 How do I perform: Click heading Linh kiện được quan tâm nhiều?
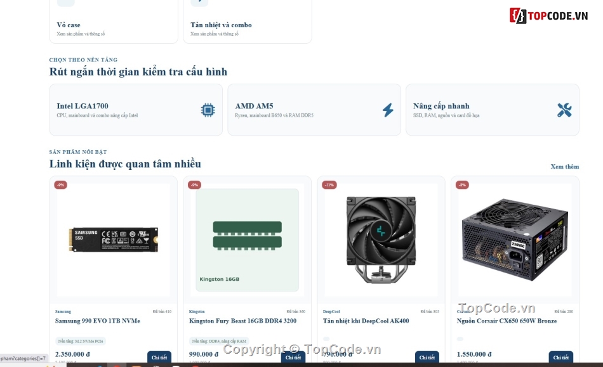[125, 164]
